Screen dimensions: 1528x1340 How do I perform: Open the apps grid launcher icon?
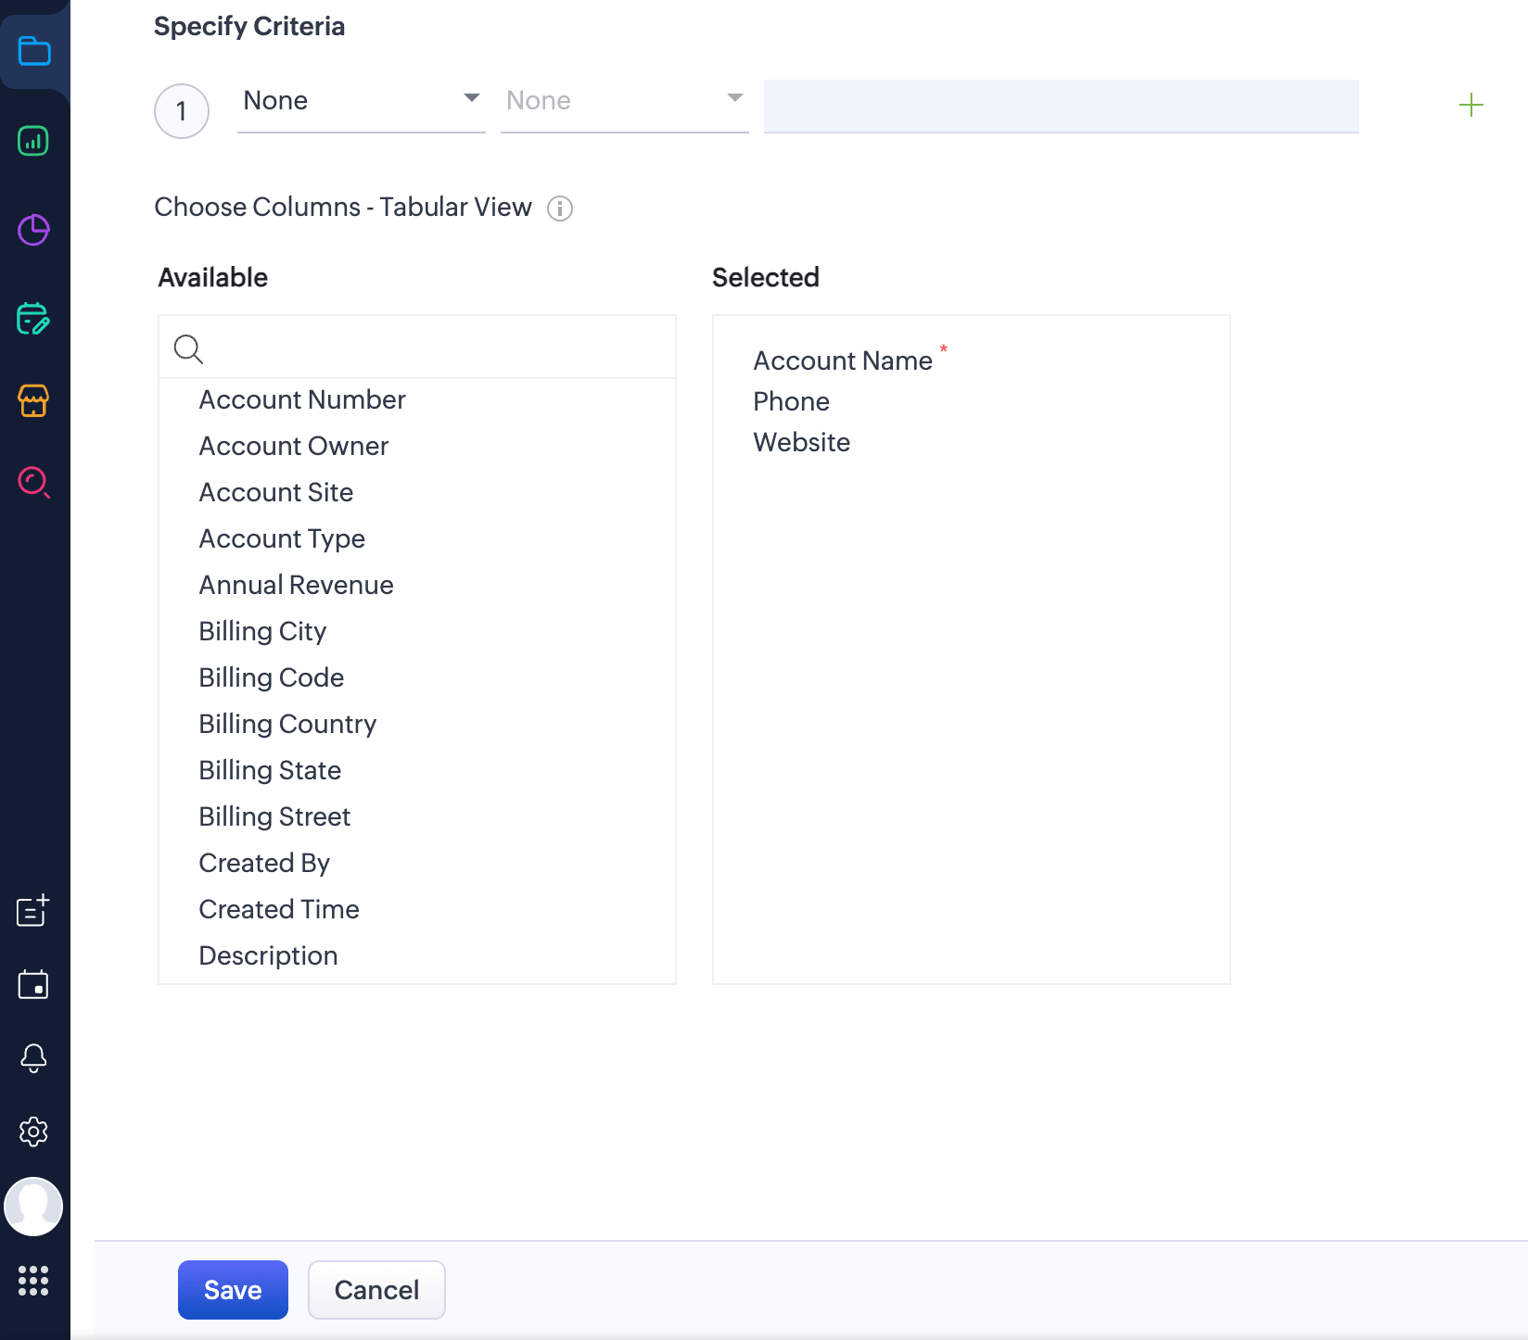[x=34, y=1282]
